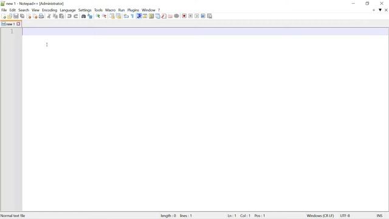389x219 pixels.
Task: Toggle Show All Characters pilcrow icon
Action: tap(133, 16)
